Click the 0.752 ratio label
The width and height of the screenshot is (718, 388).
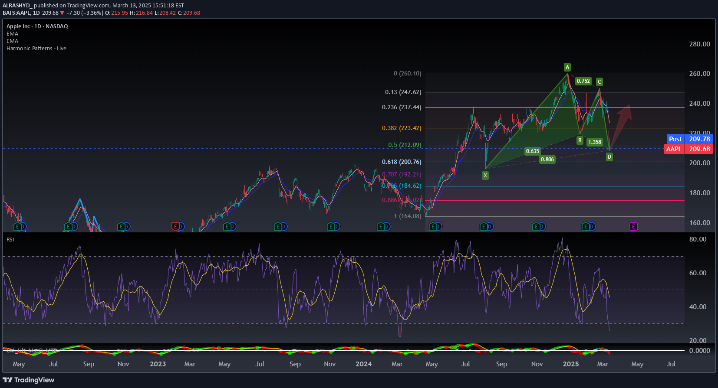[x=583, y=81]
